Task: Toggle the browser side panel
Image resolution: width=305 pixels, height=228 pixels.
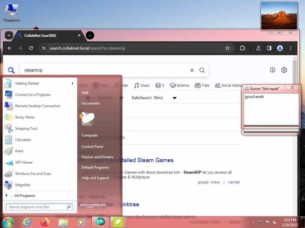Action: 269,48
